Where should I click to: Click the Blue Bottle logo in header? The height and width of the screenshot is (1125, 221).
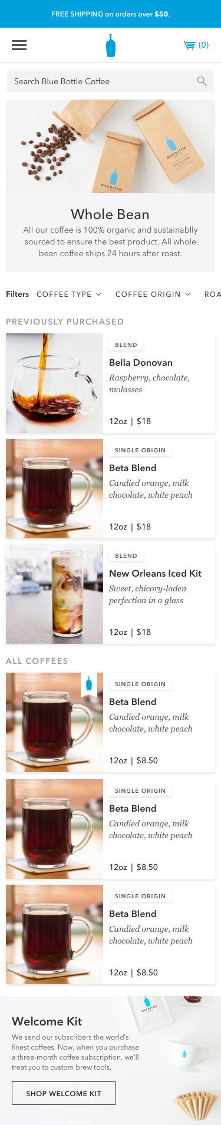(110, 45)
